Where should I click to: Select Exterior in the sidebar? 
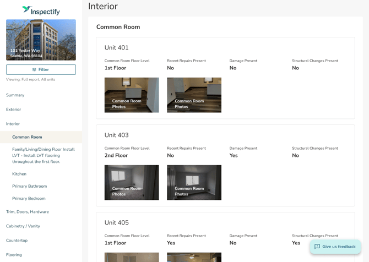coord(14,110)
